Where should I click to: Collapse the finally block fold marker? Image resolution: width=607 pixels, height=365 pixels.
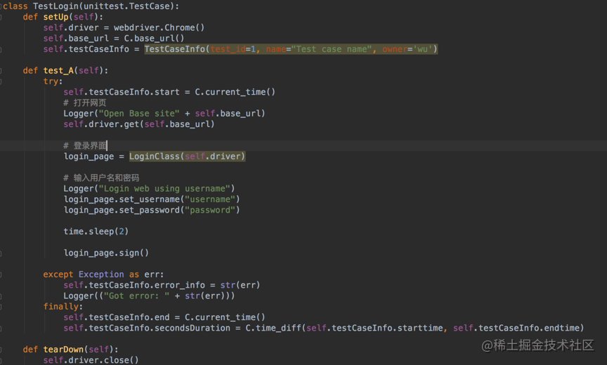click(x=1, y=307)
